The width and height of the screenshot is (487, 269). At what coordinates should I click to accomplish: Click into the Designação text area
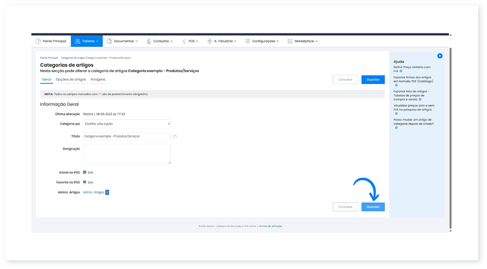[127, 154]
